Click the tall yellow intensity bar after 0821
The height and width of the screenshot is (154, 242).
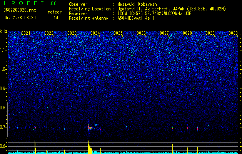click(35, 147)
